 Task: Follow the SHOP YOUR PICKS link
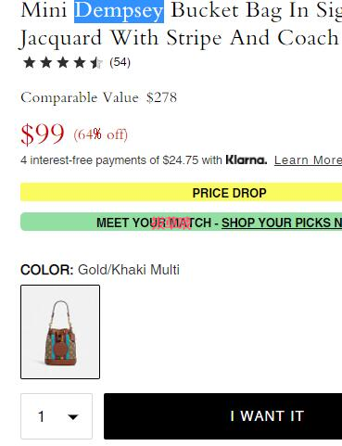click(x=282, y=223)
